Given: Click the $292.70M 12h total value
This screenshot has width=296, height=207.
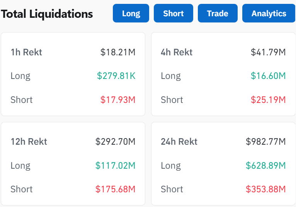Looking at the screenshot, I should (x=116, y=142).
